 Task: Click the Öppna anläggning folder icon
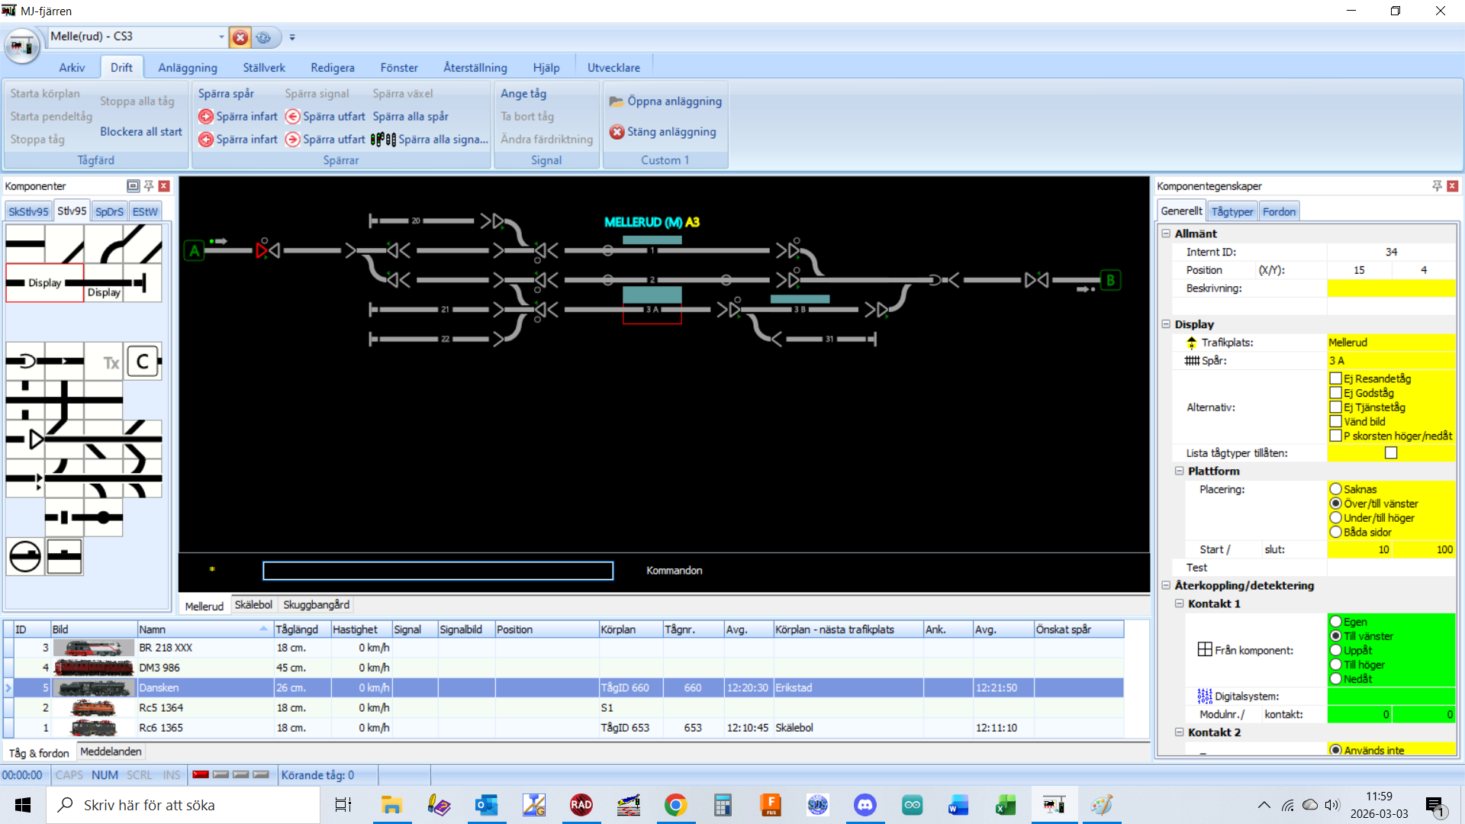tap(616, 101)
